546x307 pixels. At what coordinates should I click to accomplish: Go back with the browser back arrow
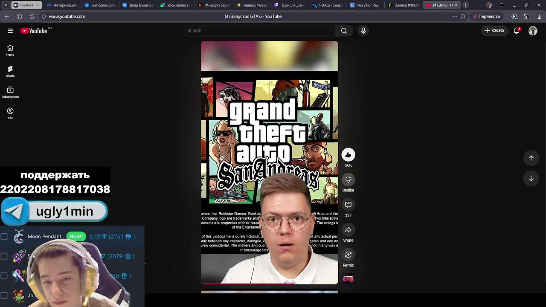pyautogui.click(x=7, y=16)
